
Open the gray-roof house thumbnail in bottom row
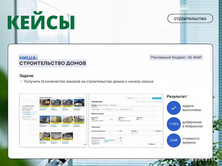click(x=68, y=136)
